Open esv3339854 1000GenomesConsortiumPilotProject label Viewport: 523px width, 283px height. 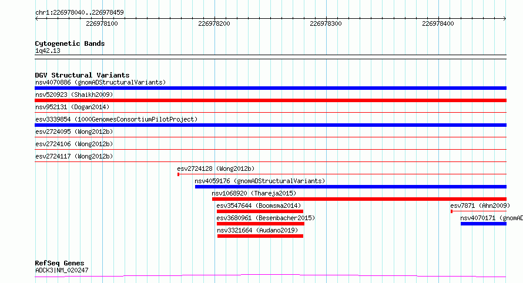(x=116, y=119)
